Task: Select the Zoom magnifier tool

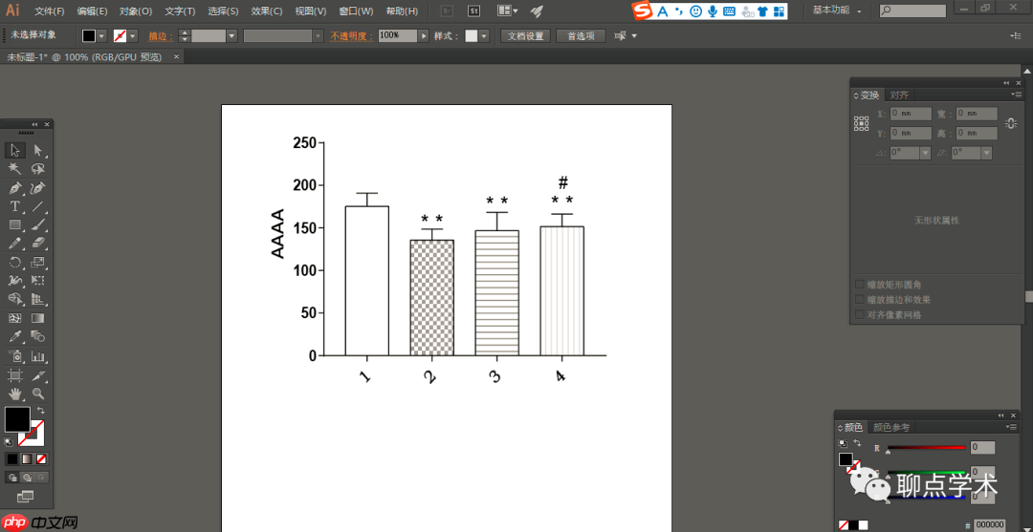Action: [38, 394]
